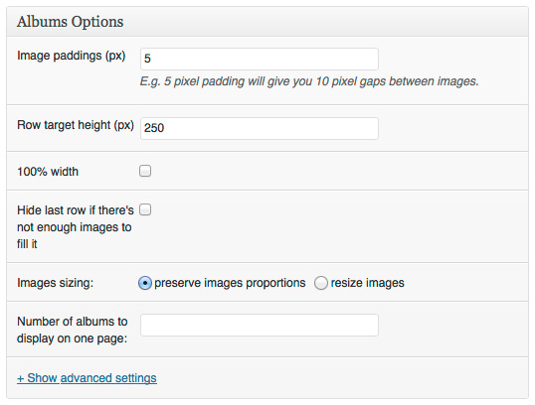Image resolution: width=535 pixels, height=405 pixels.
Task: Click the Image paddings input field
Action: click(260, 59)
